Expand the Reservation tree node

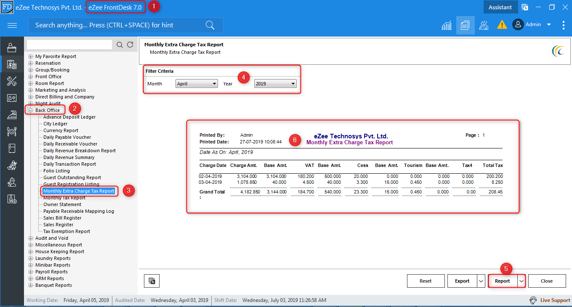[x=31, y=63]
